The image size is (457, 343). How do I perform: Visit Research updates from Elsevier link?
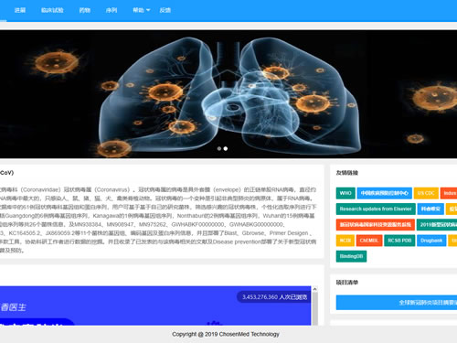pyautogui.click(x=376, y=209)
